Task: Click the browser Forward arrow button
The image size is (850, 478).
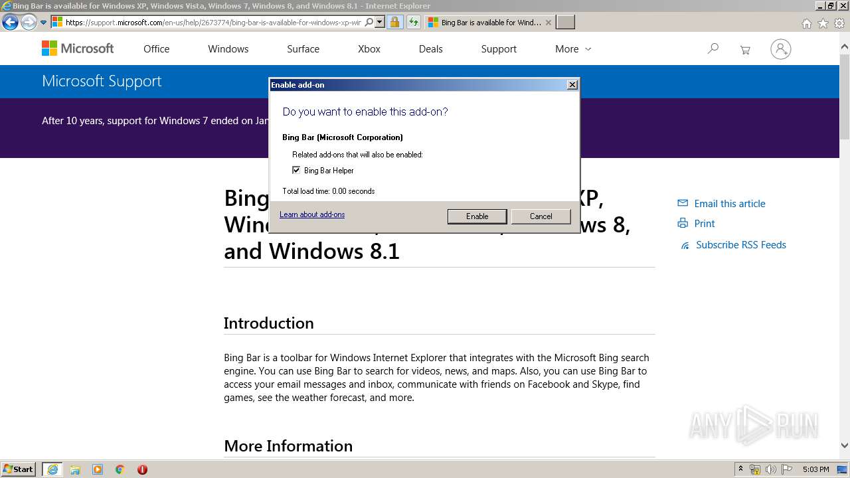Action: click(x=29, y=23)
